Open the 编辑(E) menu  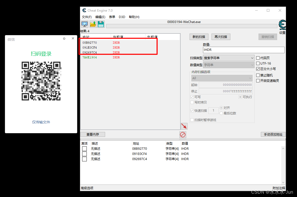pyautogui.click(x=100, y=17)
